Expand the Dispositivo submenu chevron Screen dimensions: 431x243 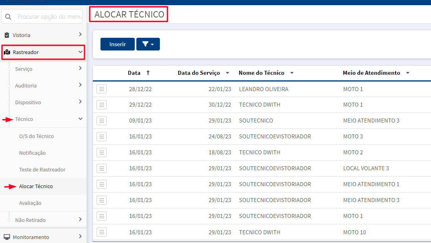(80, 101)
